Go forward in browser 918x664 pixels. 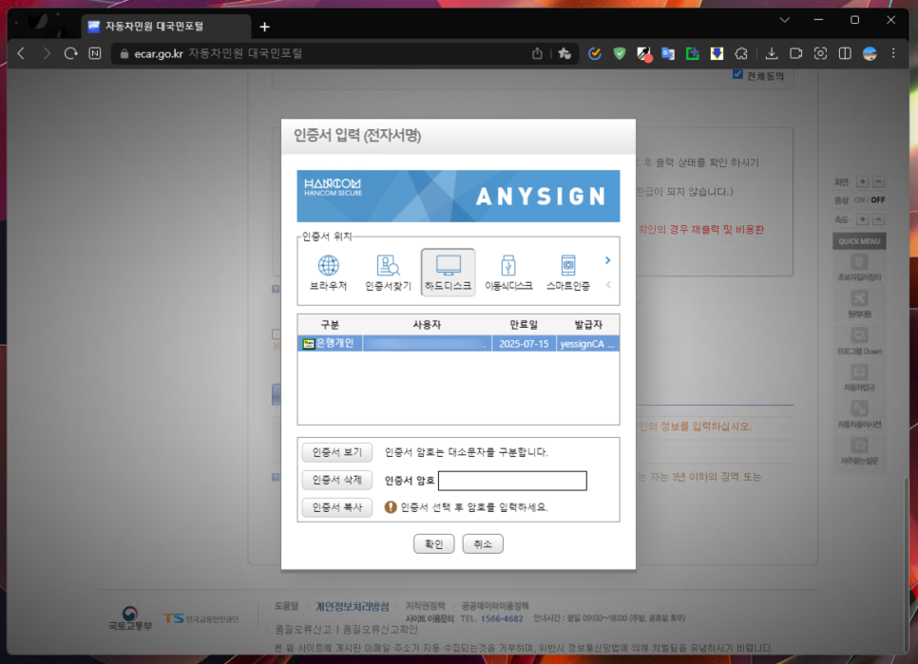point(47,54)
